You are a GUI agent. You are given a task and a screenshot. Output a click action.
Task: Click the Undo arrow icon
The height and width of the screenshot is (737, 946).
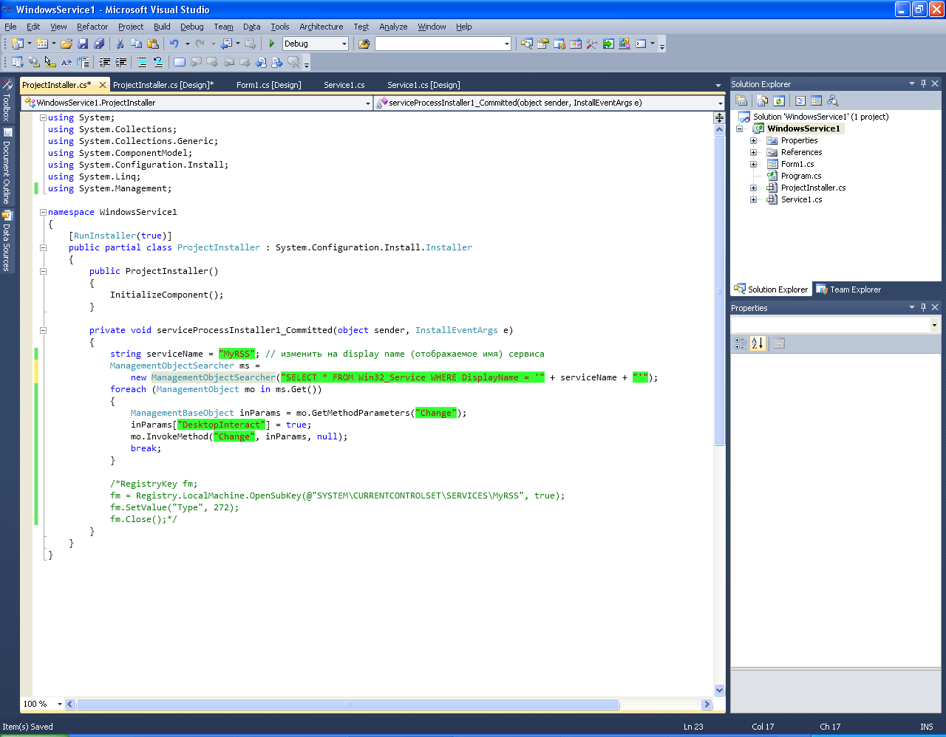tap(174, 44)
